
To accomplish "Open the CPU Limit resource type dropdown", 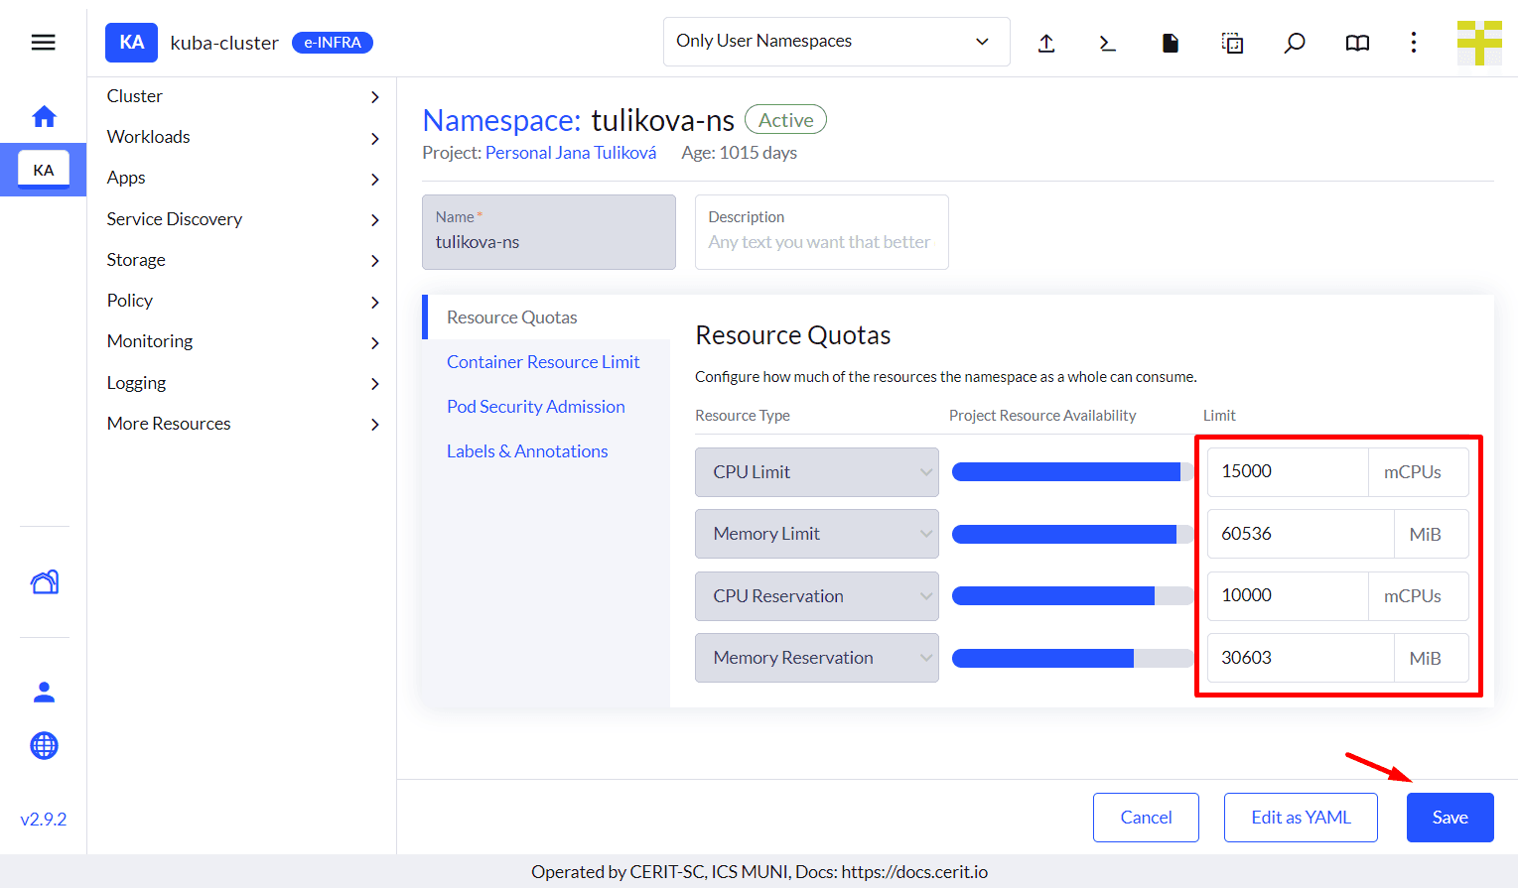I will [x=816, y=472].
